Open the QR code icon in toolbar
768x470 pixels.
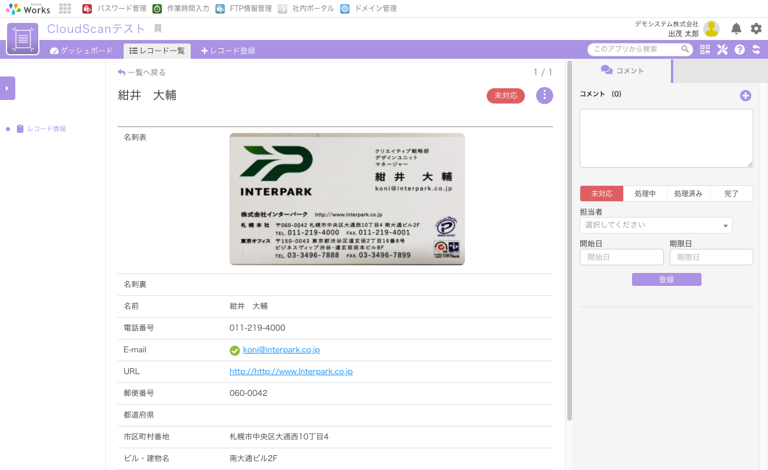coord(705,50)
